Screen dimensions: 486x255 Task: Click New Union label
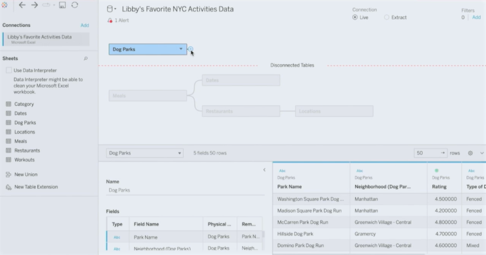click(26, 175)
